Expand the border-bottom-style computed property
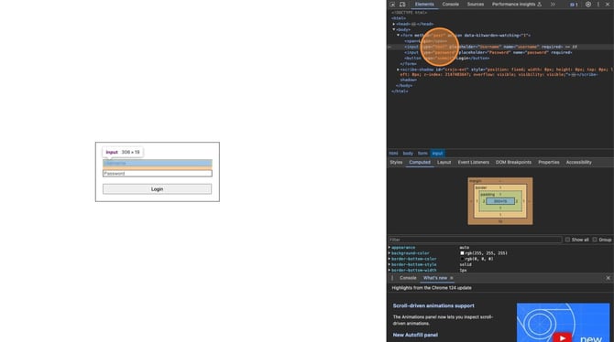 (389, 264)
